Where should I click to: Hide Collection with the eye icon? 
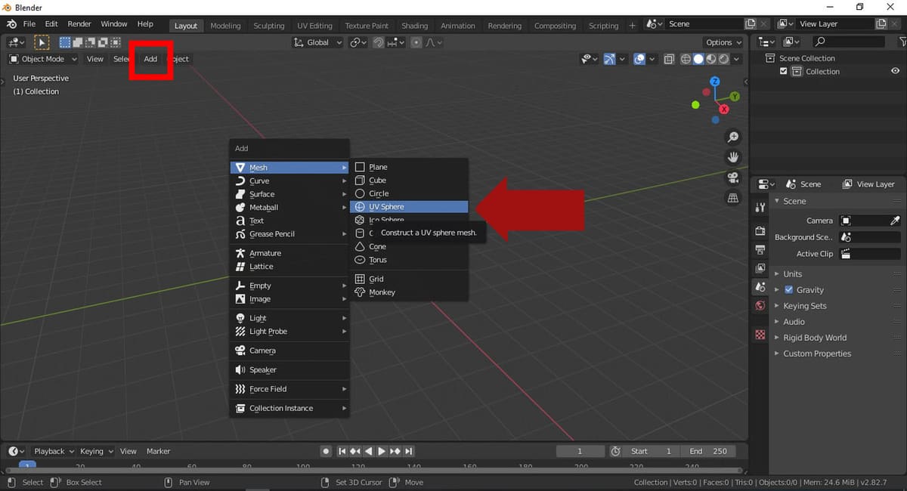(x=895, y=72)
